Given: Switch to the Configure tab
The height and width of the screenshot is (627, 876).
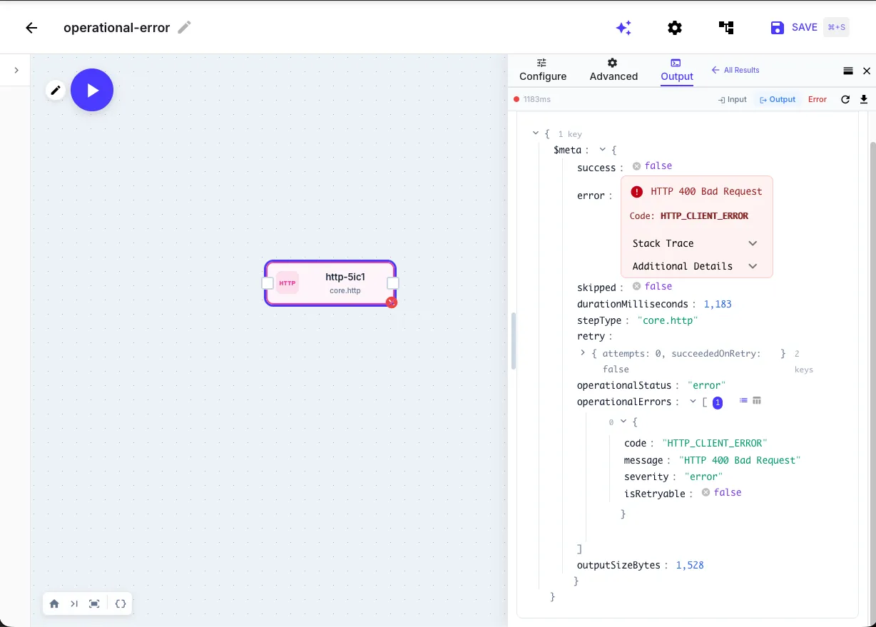Looking at the screenshot, I should coord(542,70).
